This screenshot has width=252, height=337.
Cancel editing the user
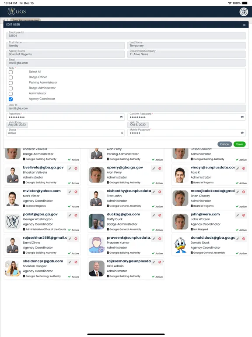pyautogui.click(x=224, y=144)
